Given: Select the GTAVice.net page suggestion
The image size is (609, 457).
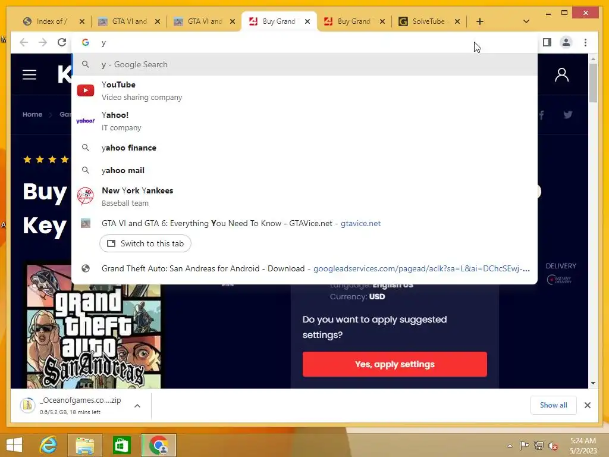Looking at the screenshot, I should click(x=304, y=224).
